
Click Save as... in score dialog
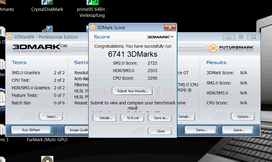161,118
